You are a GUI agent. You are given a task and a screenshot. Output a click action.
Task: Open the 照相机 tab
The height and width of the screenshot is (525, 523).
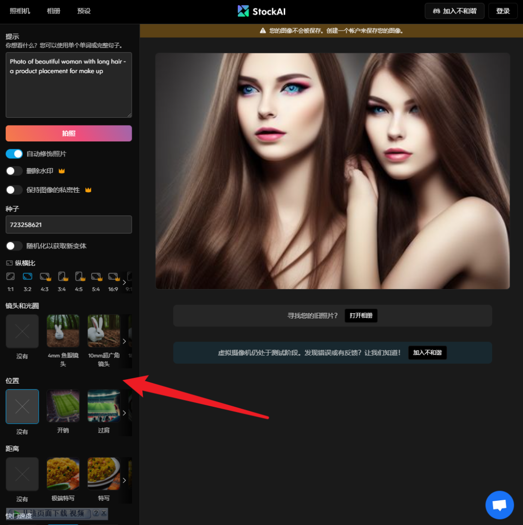click(x=20, y=11)
